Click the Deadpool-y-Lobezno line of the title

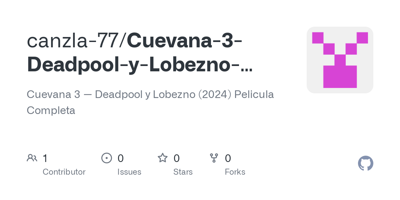pyautogui.click(x=133, y=65)
